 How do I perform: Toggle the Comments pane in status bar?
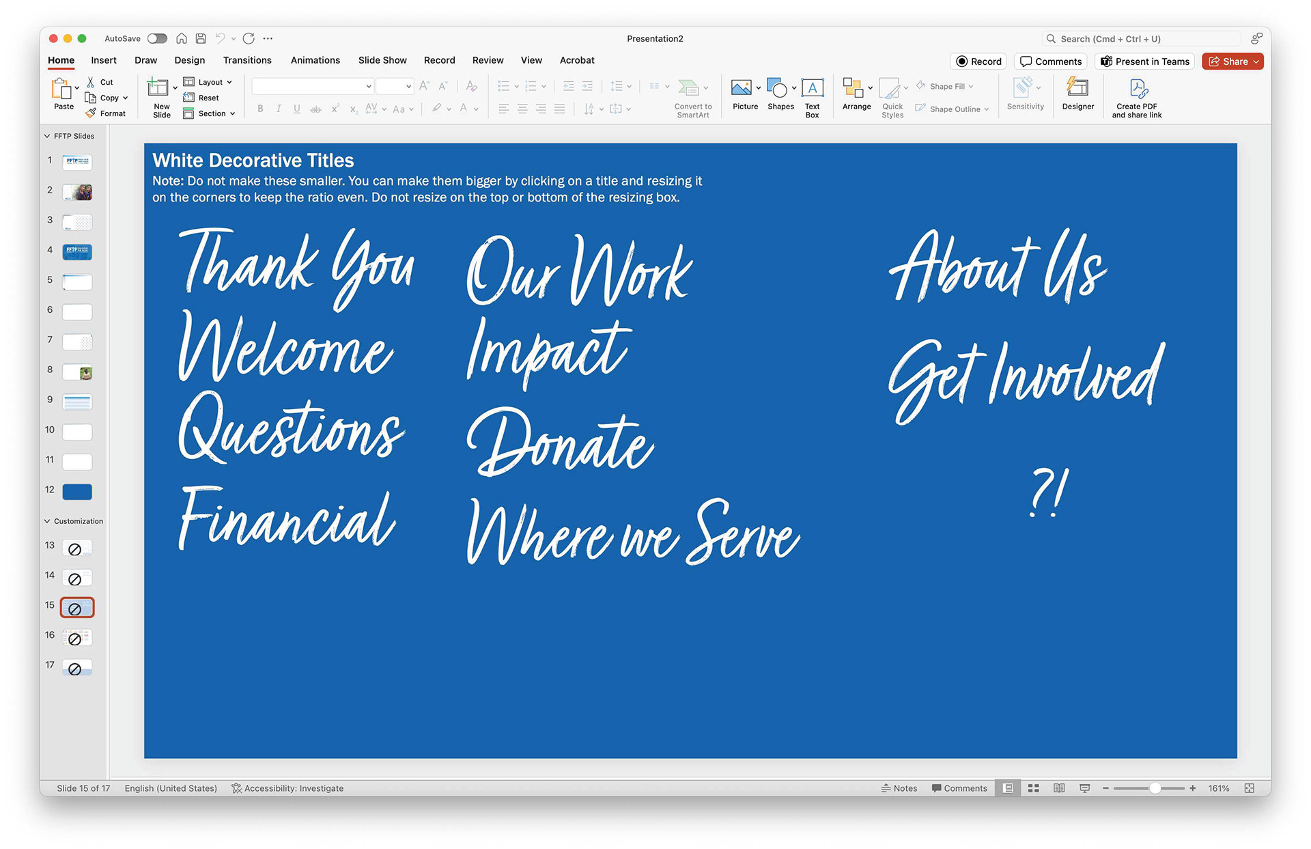[x=959, y=788]
